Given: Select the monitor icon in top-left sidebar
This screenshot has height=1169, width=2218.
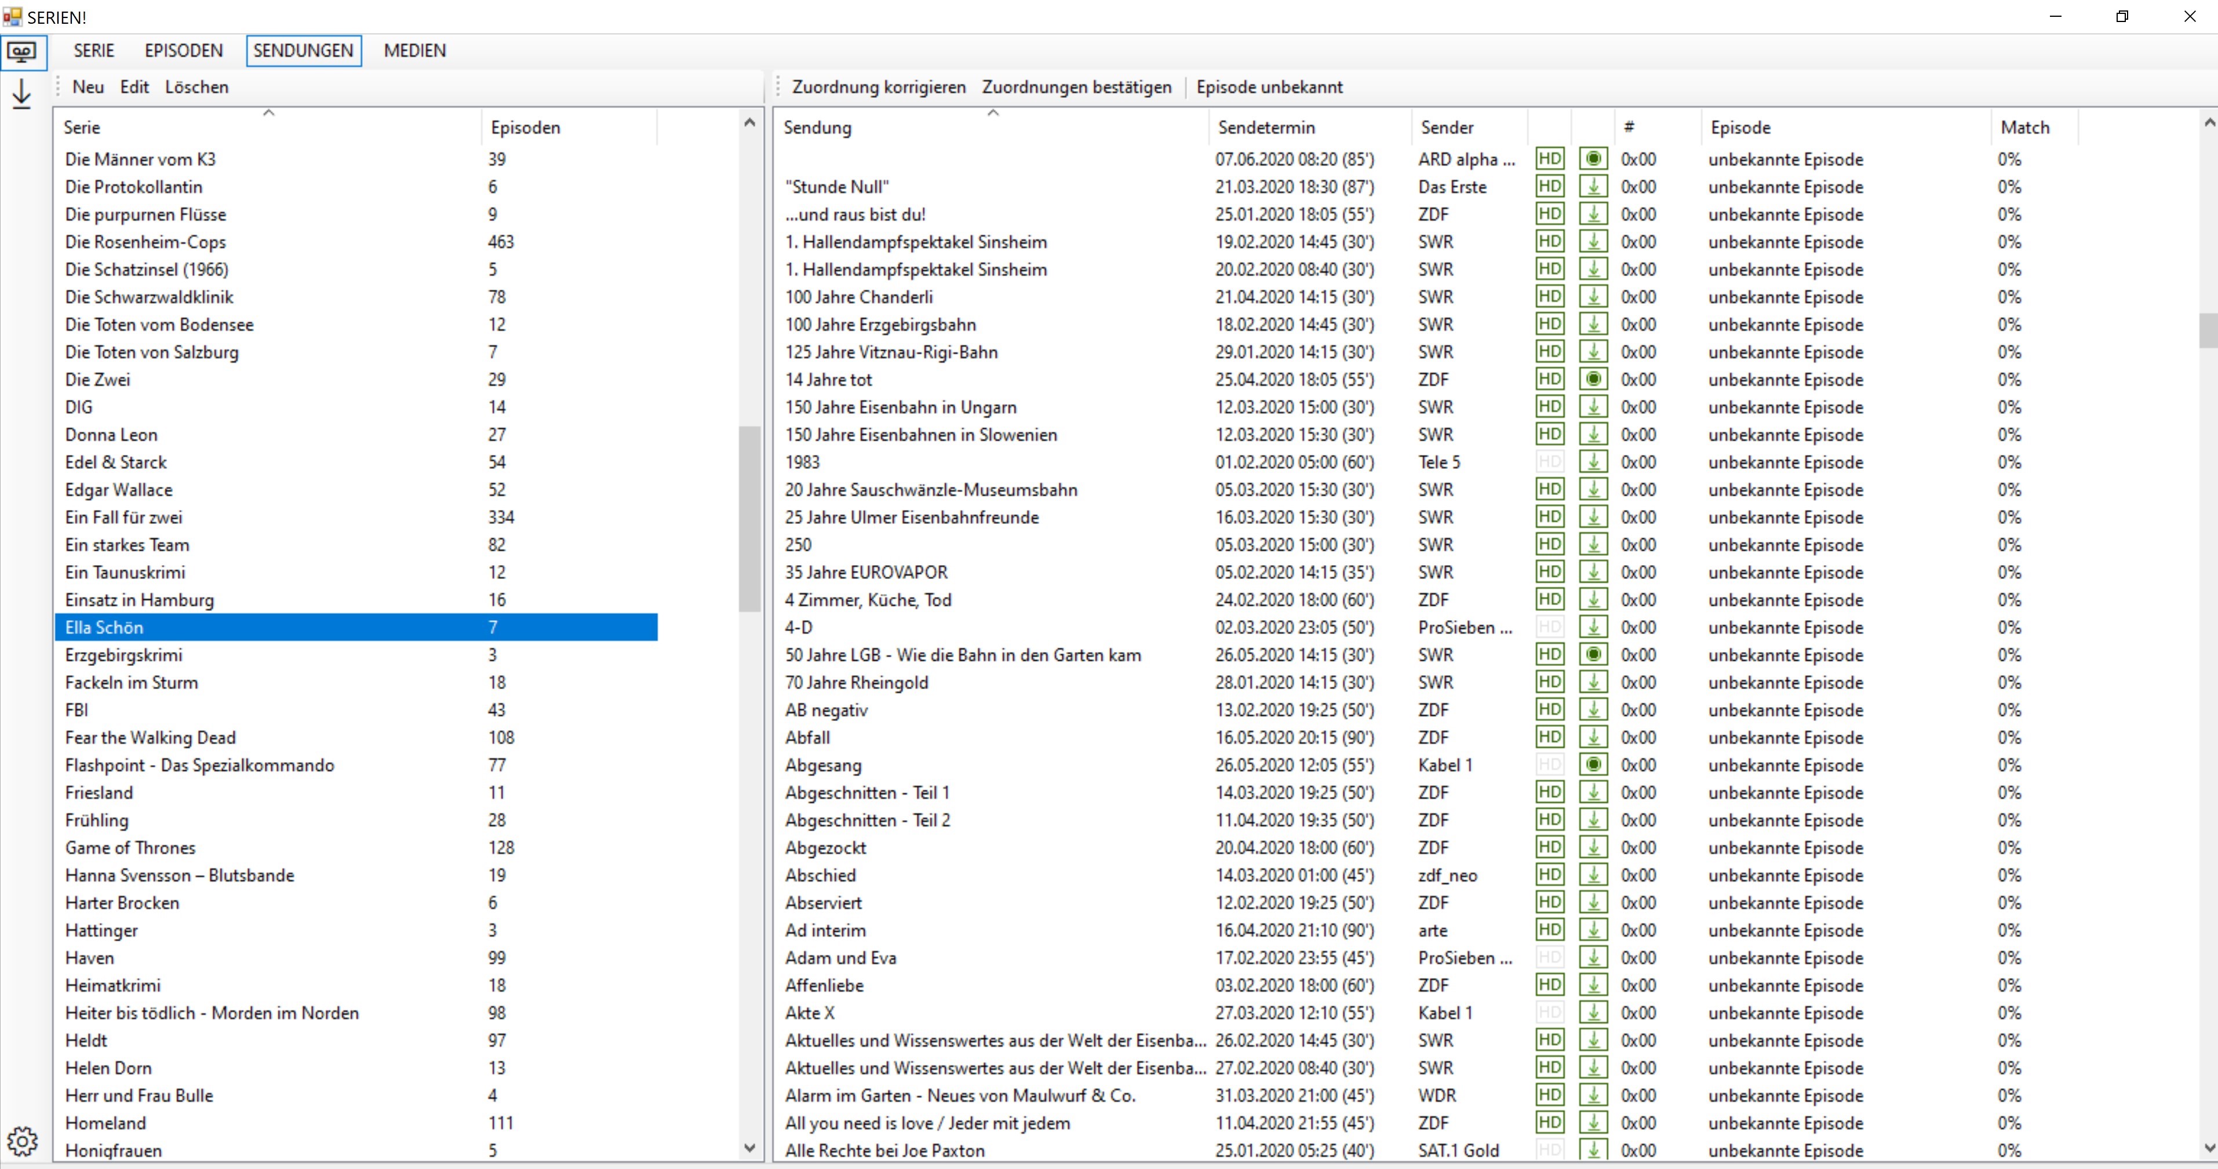Looking at the screenshot, I should [23, 52].
